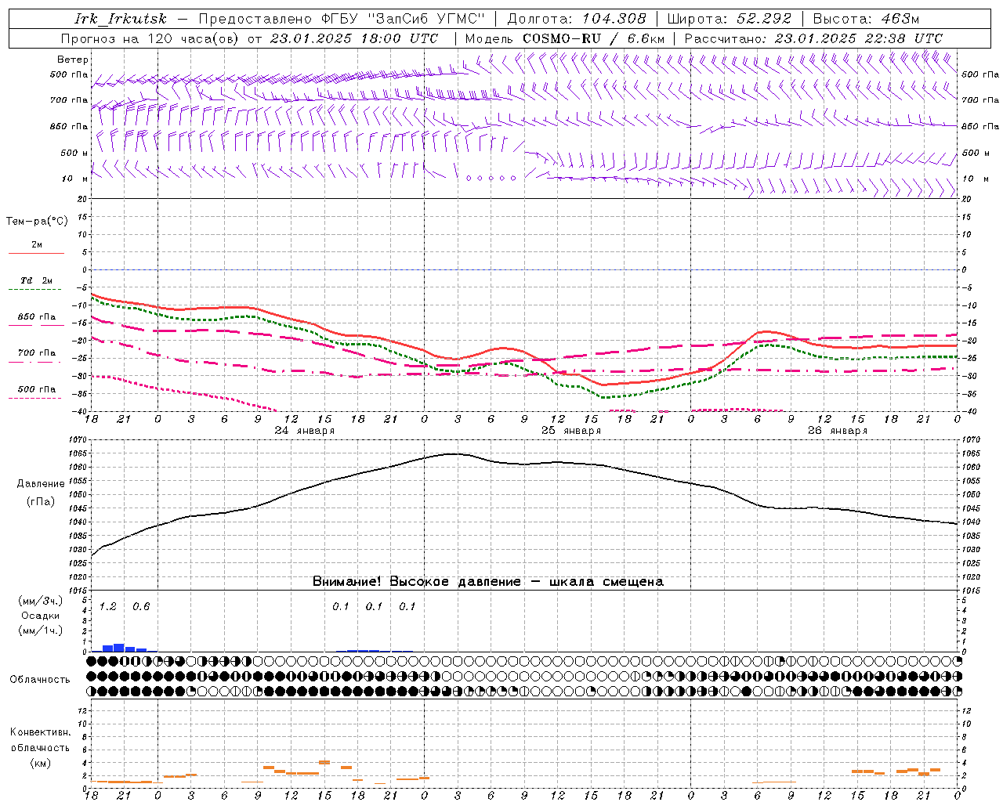Click the Тем-ра(°C) axis label
Image resolution: width=1003 pixels, height=802 pixels.
point(37,222)
